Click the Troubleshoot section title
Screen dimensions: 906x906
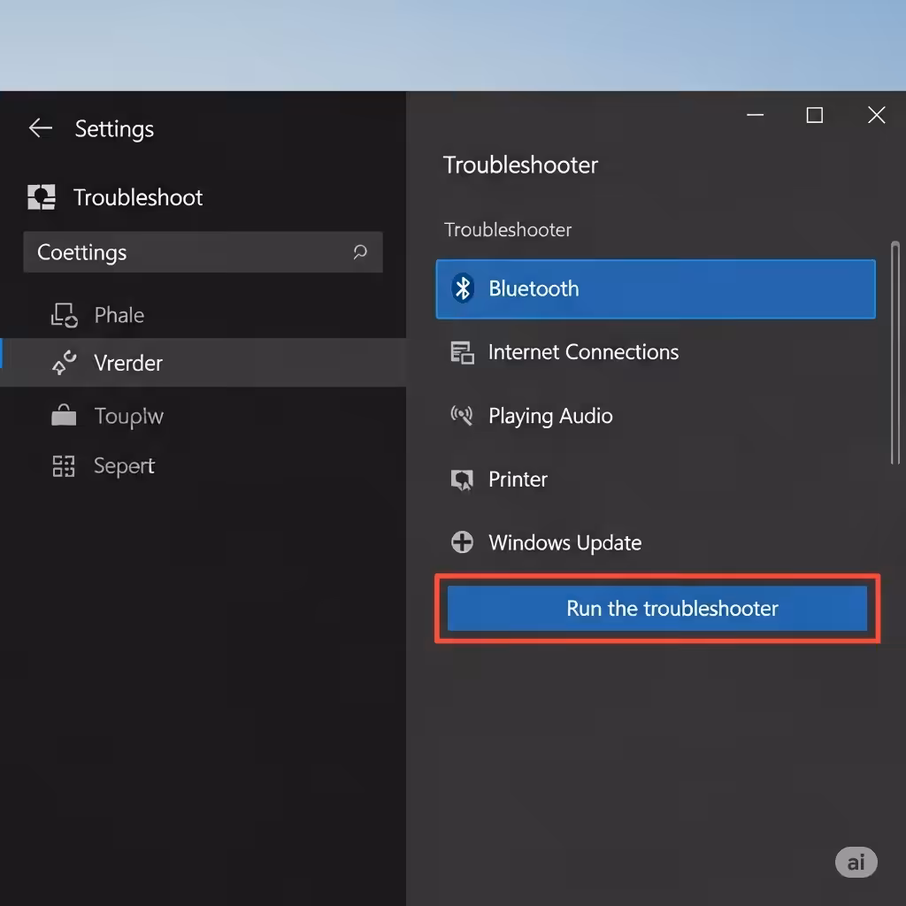click(x=138, y=197)
